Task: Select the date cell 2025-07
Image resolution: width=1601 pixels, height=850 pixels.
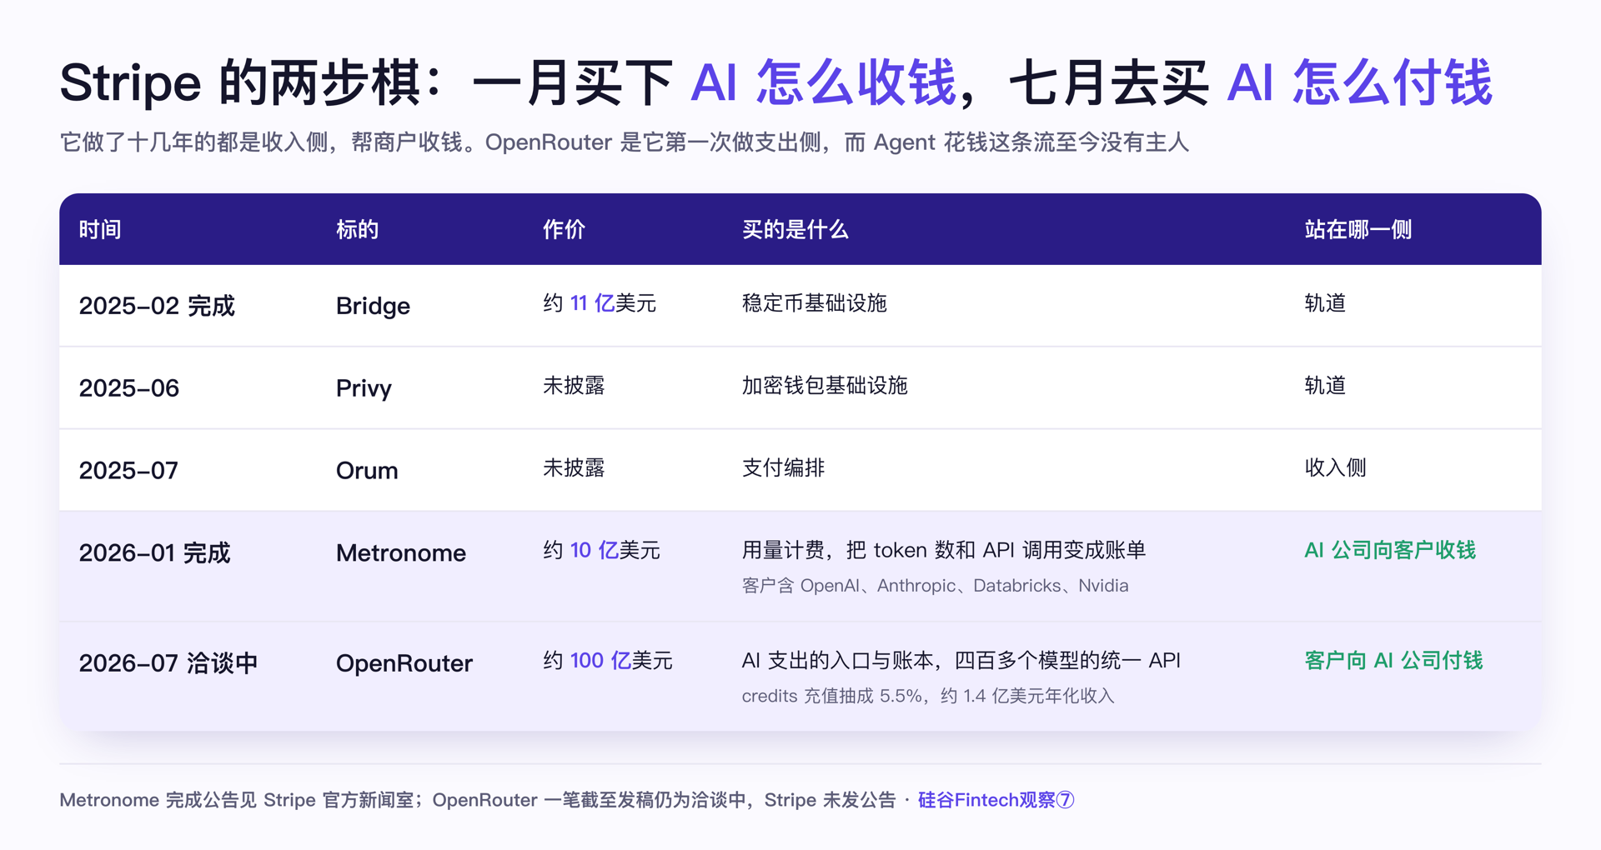Action: [128, 471]
